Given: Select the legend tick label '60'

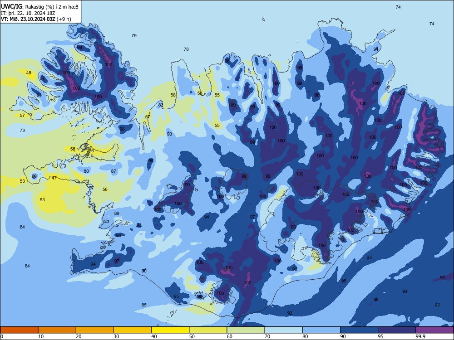Looking at the screenshot, I should (229, 336).
